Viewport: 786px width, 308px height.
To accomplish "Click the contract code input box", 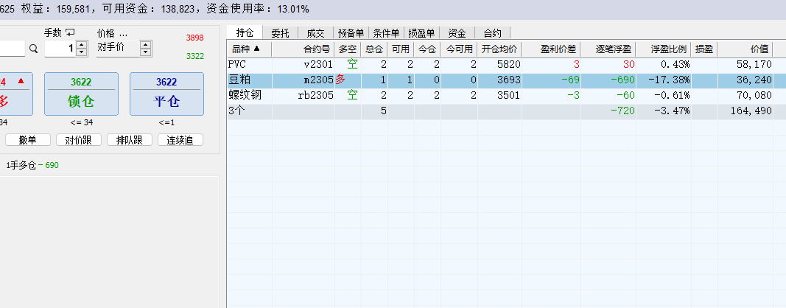I will [x=12, y=49].
